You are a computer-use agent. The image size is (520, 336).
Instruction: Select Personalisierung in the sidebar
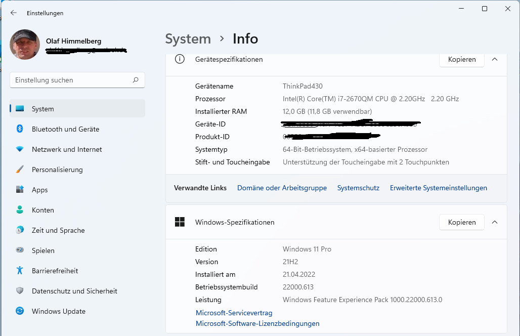click(77, 170)
